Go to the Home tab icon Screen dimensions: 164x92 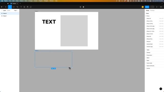(x=8, y=3)
